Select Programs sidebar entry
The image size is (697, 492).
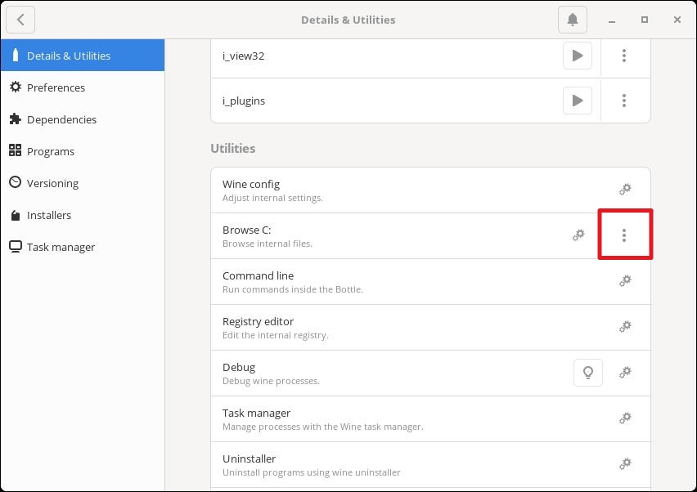83,151
